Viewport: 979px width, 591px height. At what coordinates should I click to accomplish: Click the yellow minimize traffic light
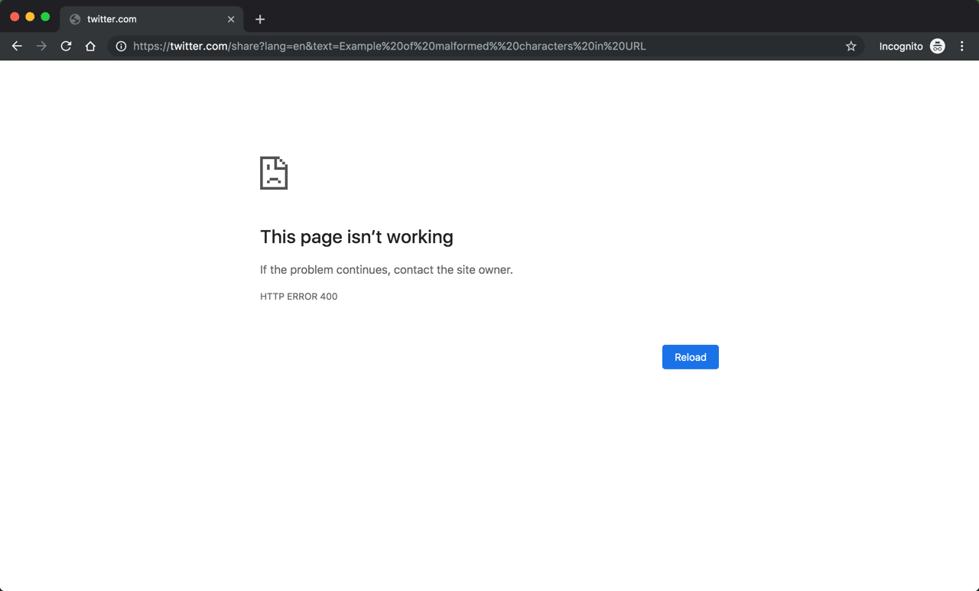[x=30, y=15]
